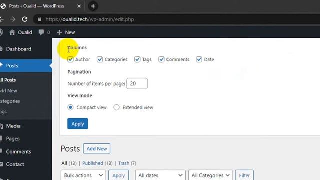Uncheck the Date column checkbox
Viewport: 320px width, 180px height.
[199, 59]
